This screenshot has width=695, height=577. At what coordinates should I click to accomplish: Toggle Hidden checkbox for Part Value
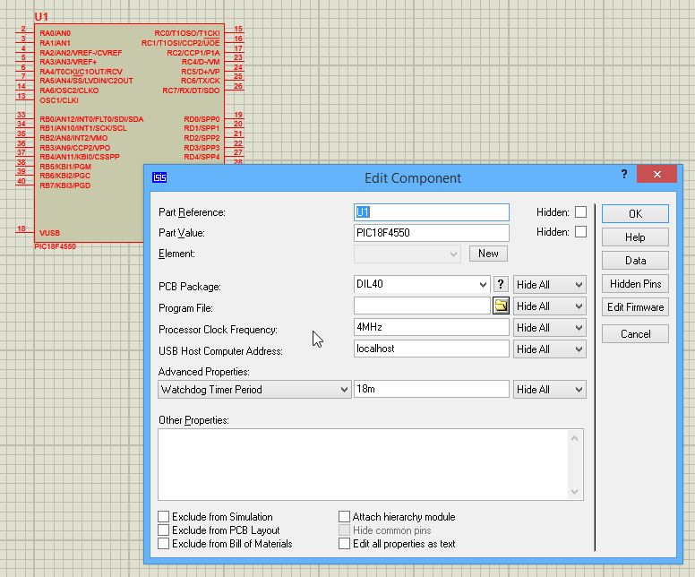click(x=580, y=232)
